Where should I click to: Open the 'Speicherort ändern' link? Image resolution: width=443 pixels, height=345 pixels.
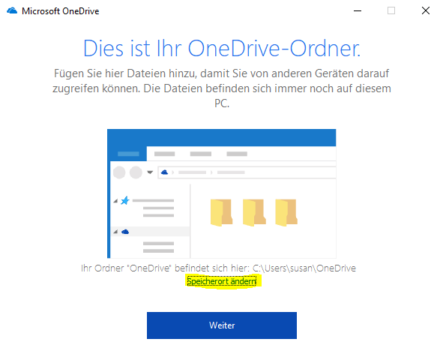click(222, 281)
